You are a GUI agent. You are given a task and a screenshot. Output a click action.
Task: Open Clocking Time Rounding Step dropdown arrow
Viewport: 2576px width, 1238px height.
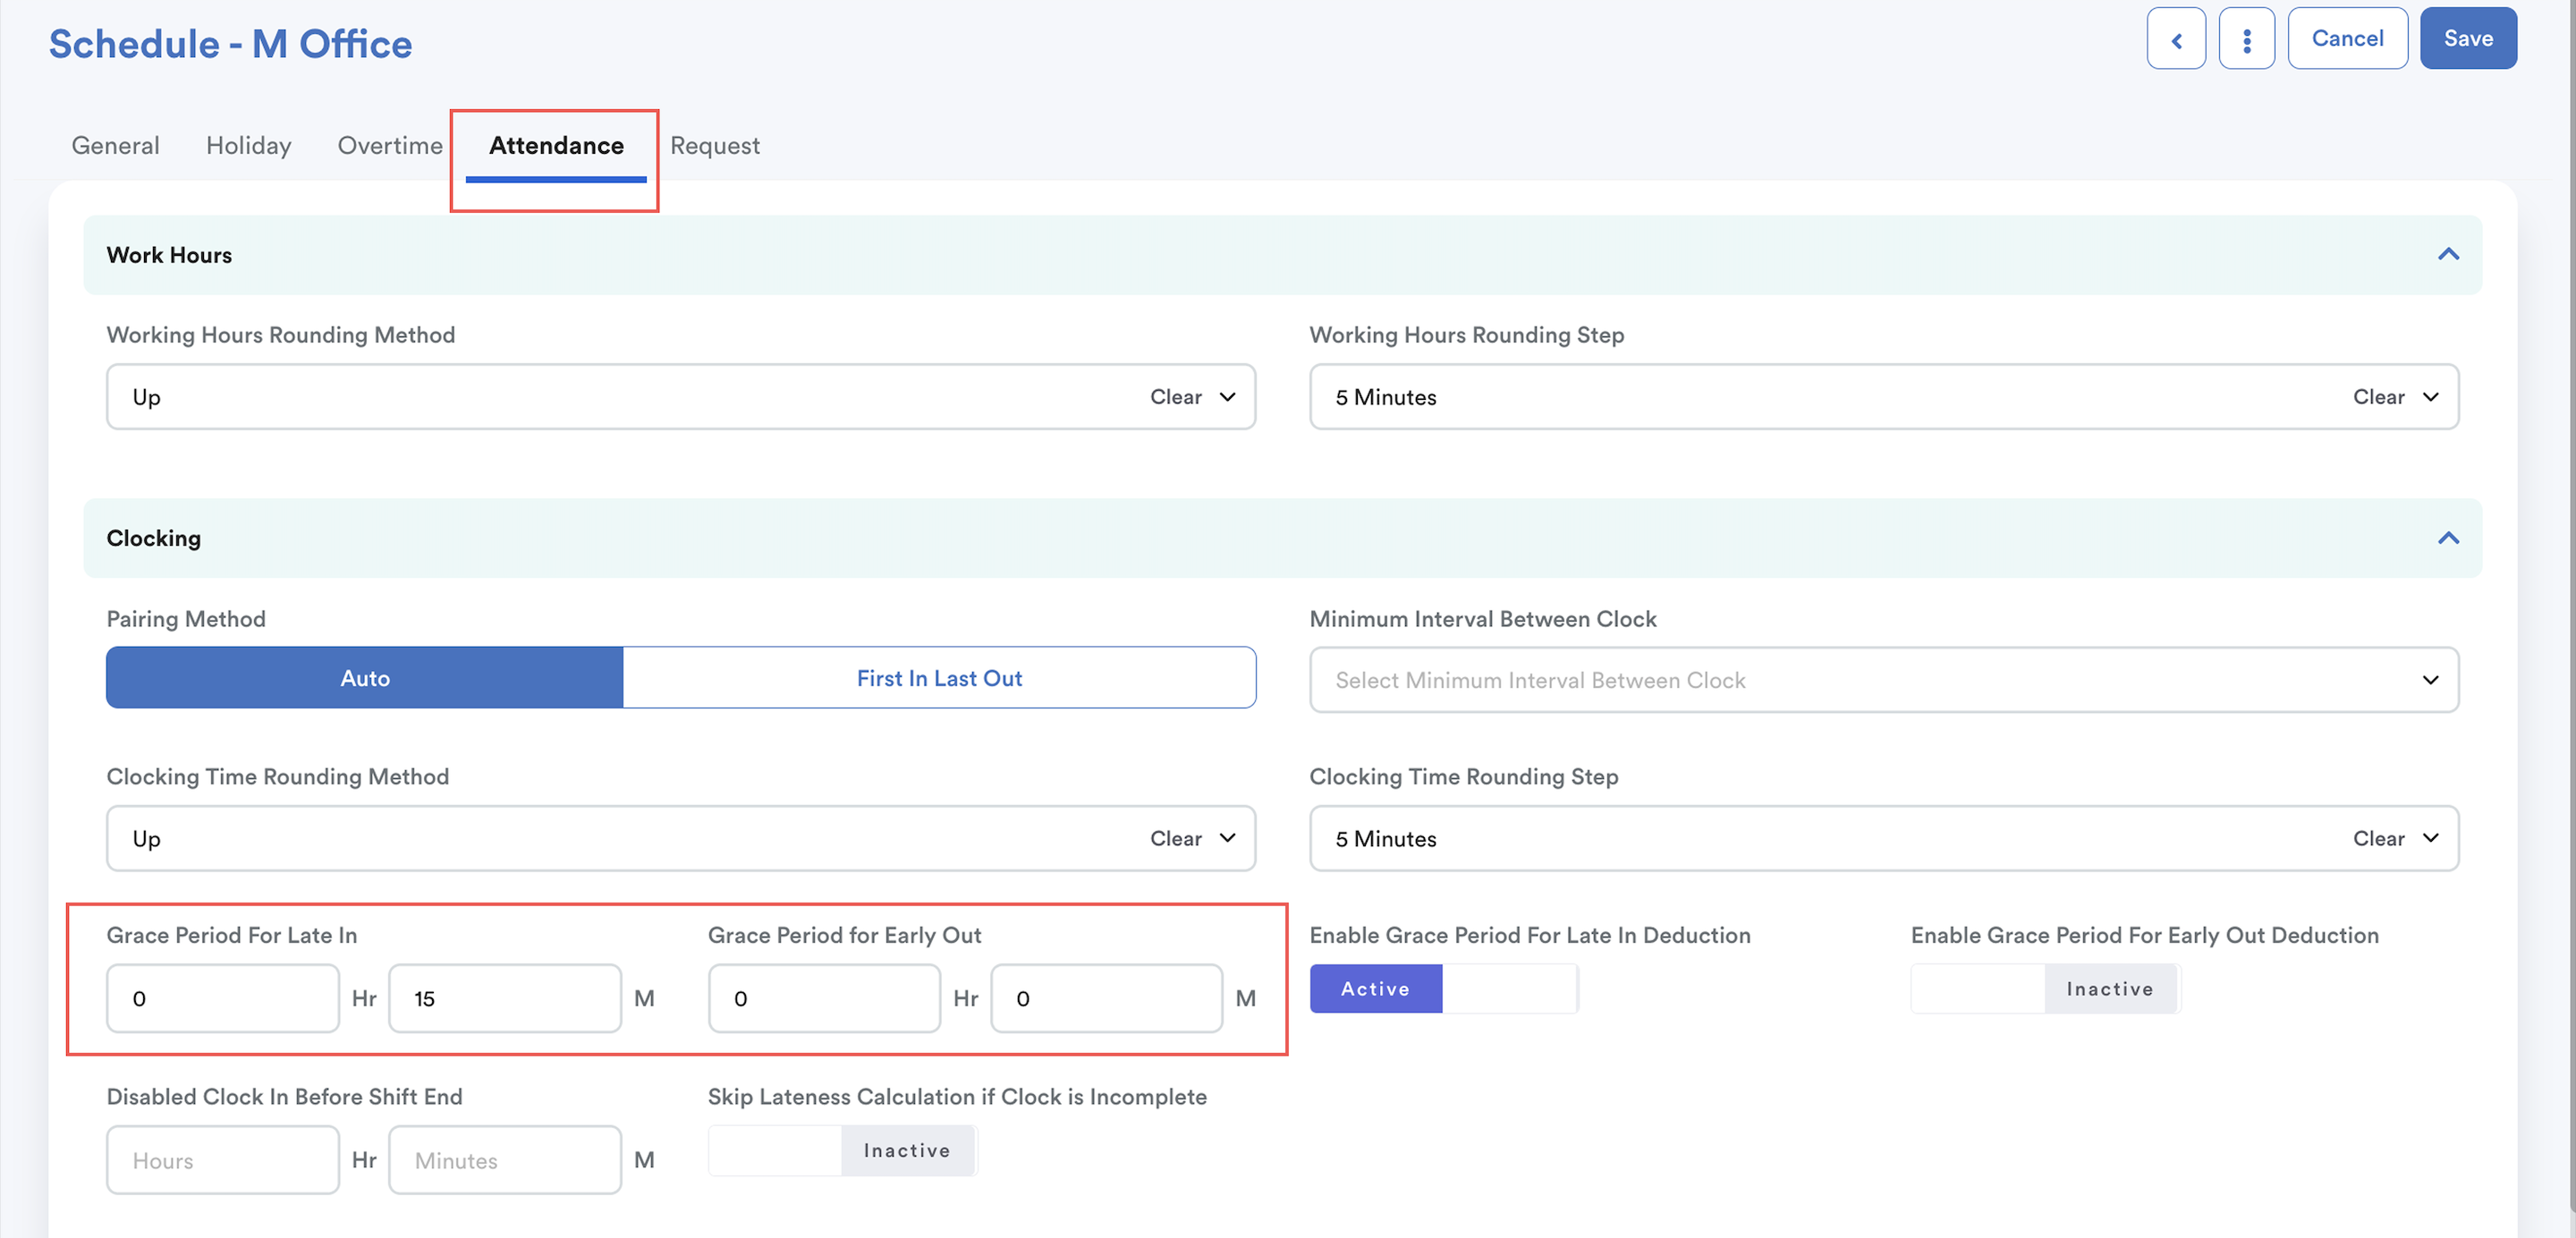[x=2430, y=838]
